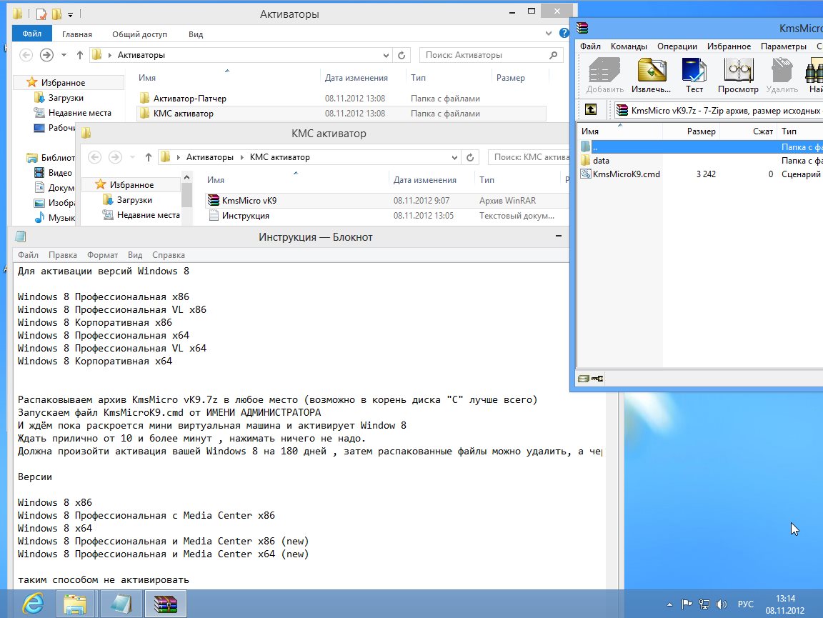Screen dimensions: 823x618
Task: Click network icon in system tray
Action: pyautogui.click(x=704, y=604)
